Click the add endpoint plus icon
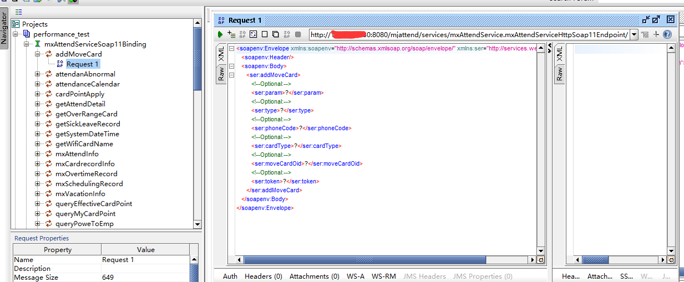The image size is (684, 282). coord(656,34)
